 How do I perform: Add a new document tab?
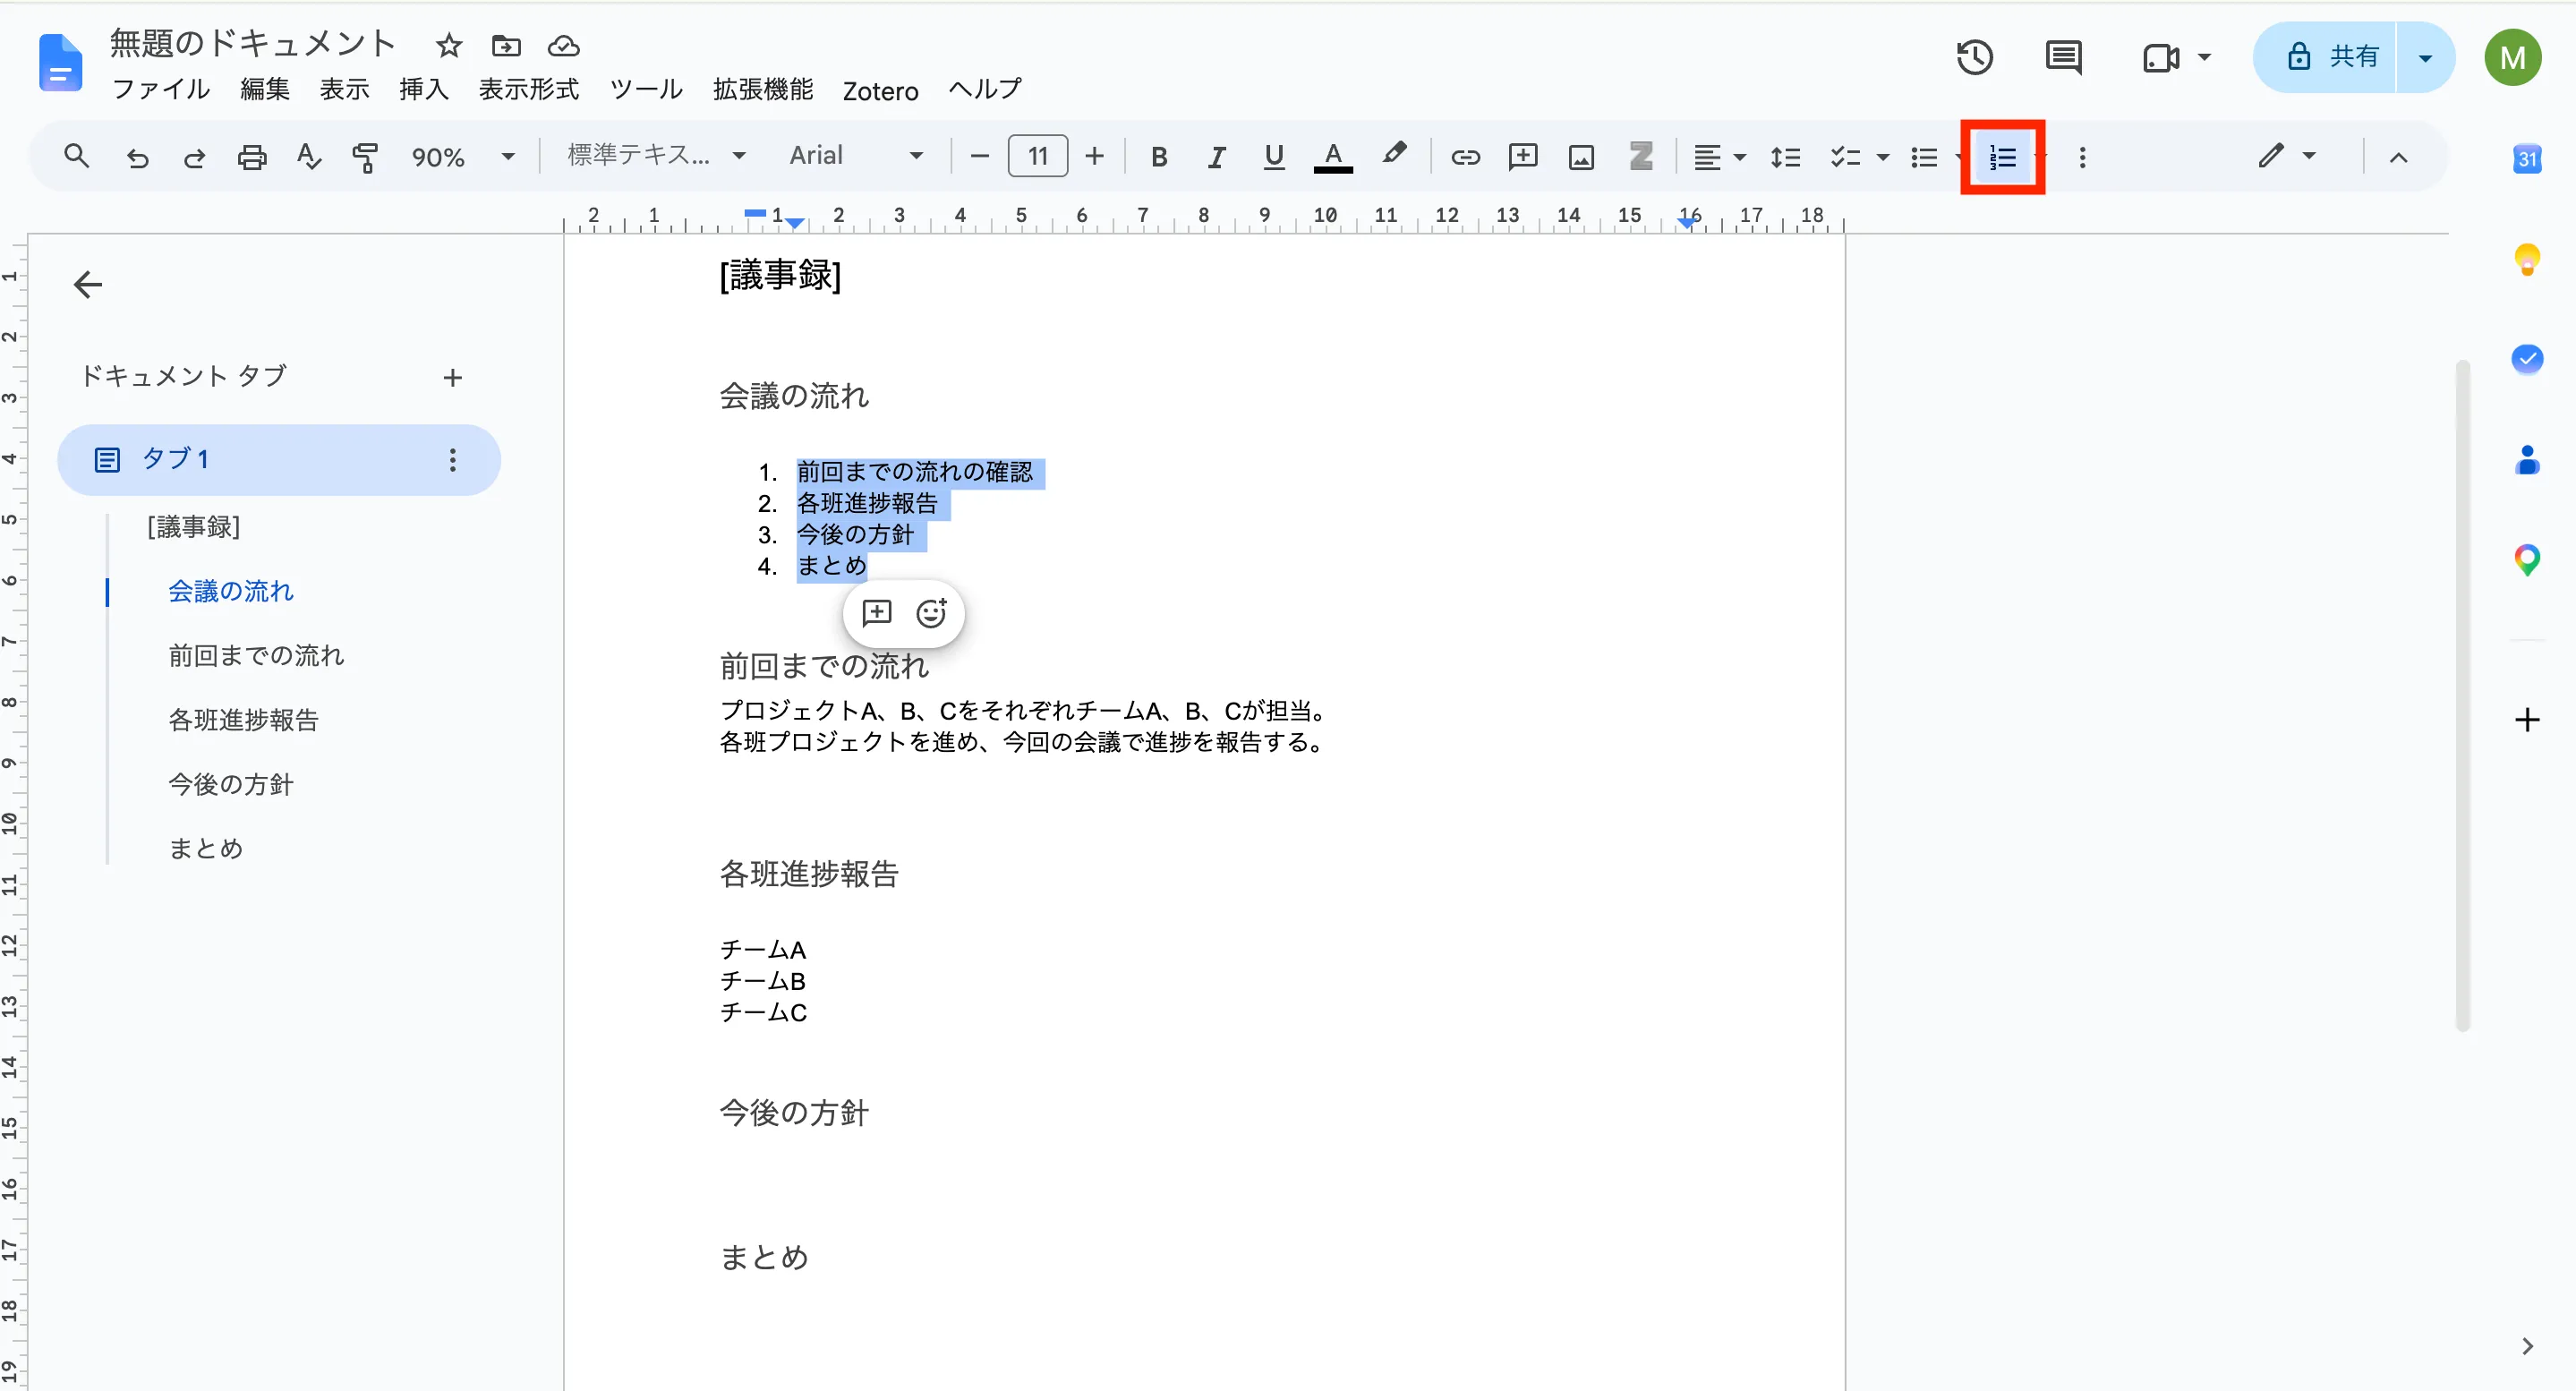coord(452,377)
